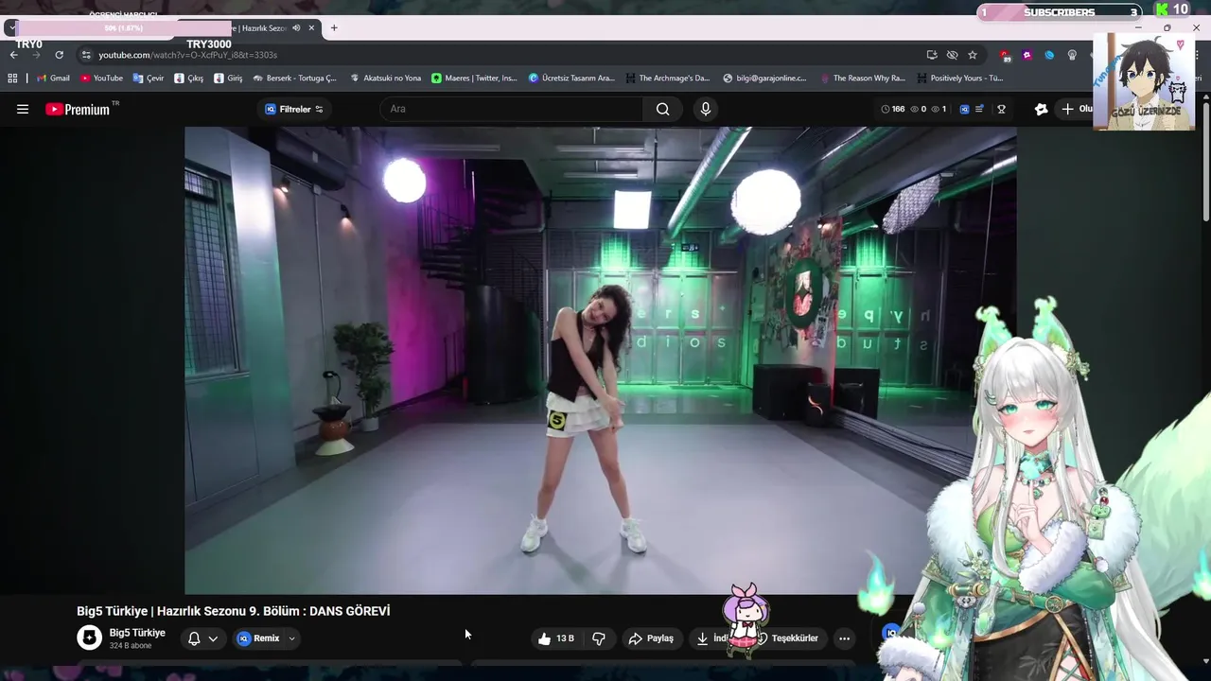Viewport: 1211px width, 681px height.
Task: Open the Giriş bookmark
Action: click(228, 79)
